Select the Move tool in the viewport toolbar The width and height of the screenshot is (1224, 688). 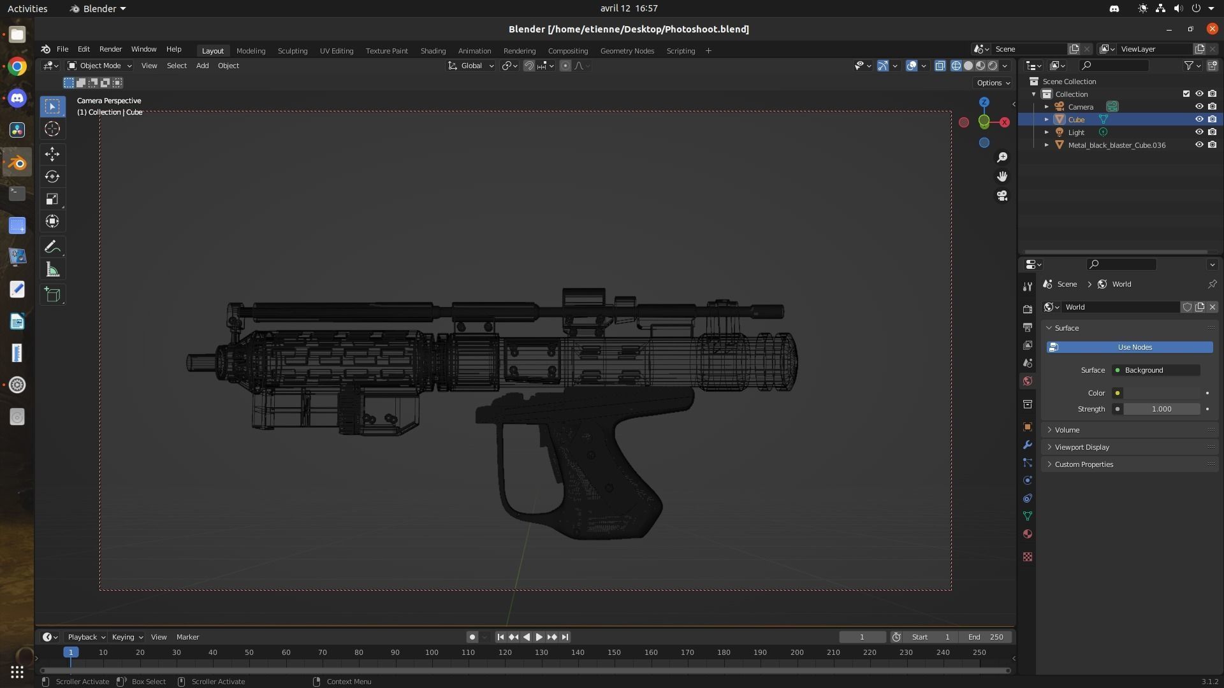pos(52,154)
